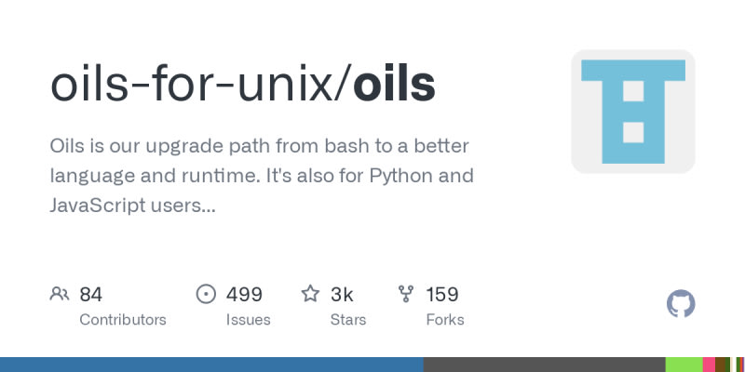The height and width of the screenshot is (372, 745).
Task: Click the Forks branch icon
Action: pyautogui.click(x=406, y=295)
